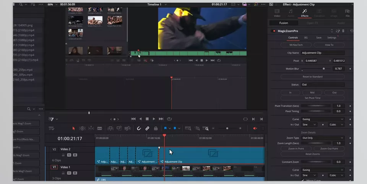Open the Save tab of MagicZoomPro
Image resolution: width=367 pixels, height=184 pixels.
click(319, 38)
